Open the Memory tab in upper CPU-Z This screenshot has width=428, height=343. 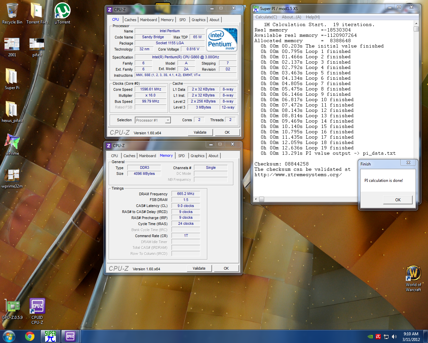pos(167,20)
